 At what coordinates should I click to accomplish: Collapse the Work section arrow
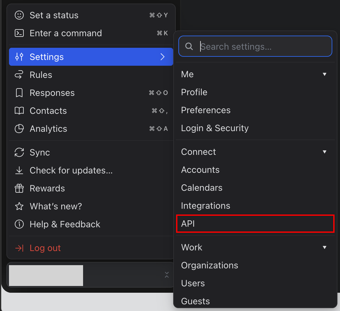pos(324,248)
